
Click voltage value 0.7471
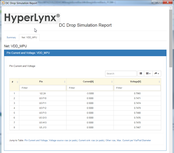pyautogui.click(x=137, y=98)
